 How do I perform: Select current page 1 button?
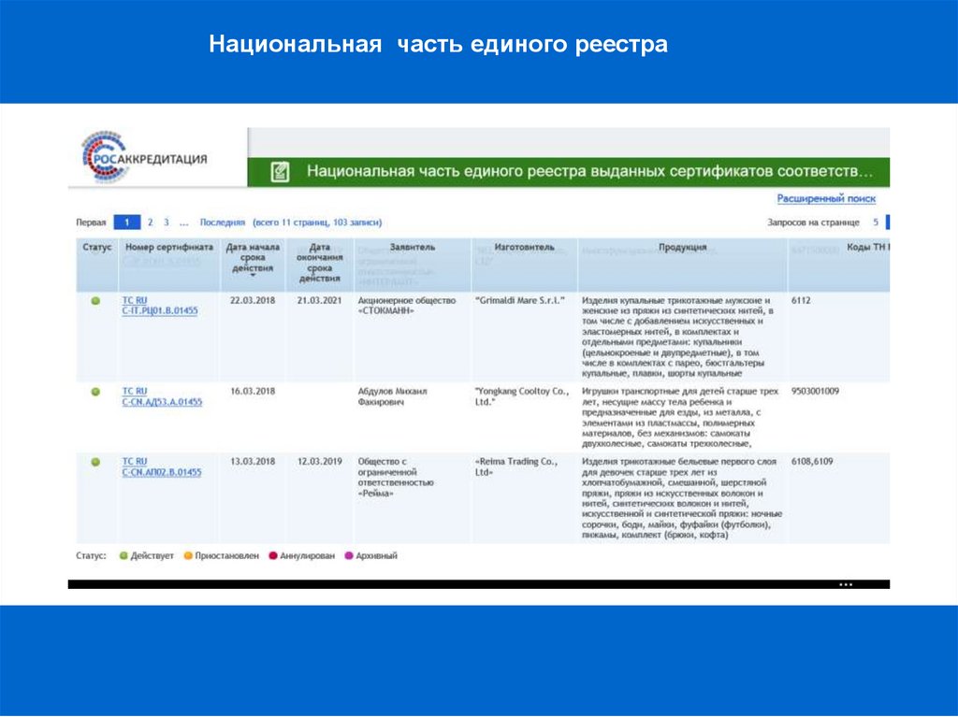coord(126,222)
